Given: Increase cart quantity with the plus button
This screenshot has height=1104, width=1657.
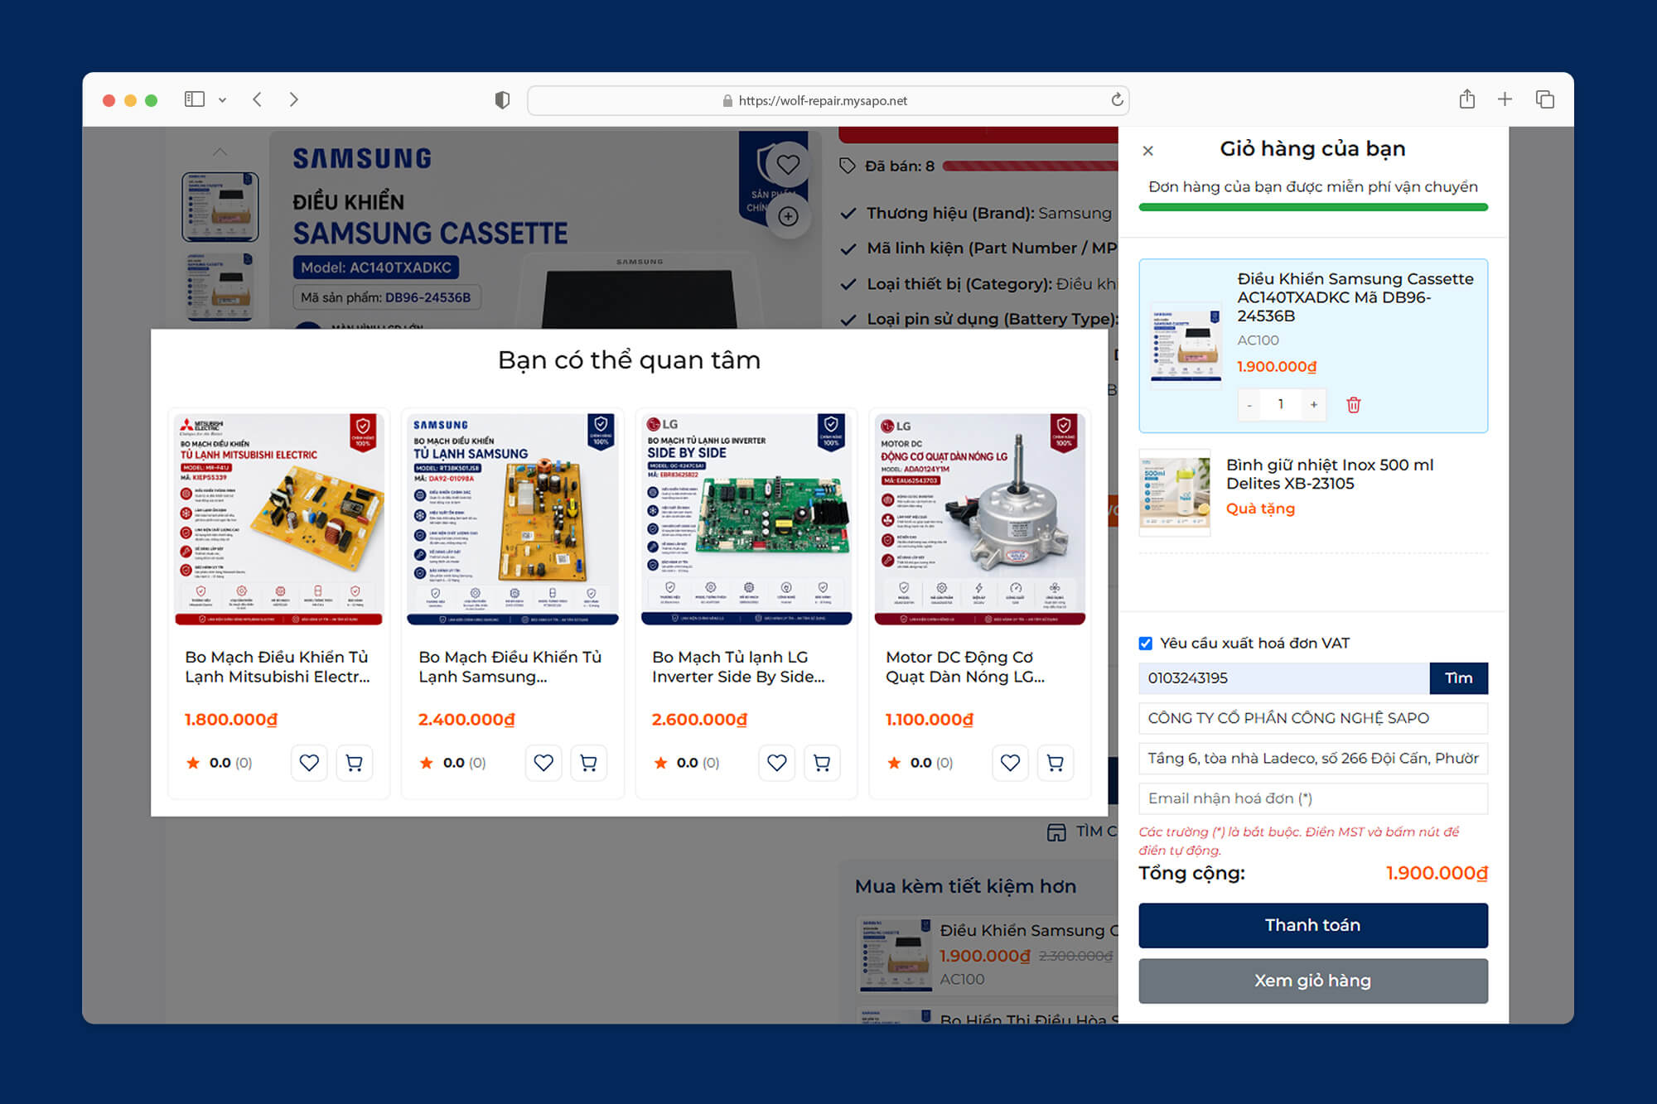Looking at the screenshot, I should click(1314, 405).
